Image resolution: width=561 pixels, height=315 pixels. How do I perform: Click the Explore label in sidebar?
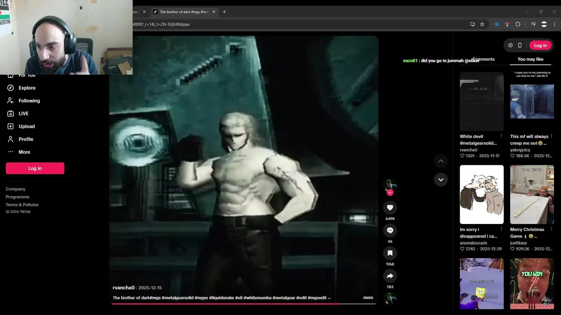pyautogui.click(x=27, y=88)
